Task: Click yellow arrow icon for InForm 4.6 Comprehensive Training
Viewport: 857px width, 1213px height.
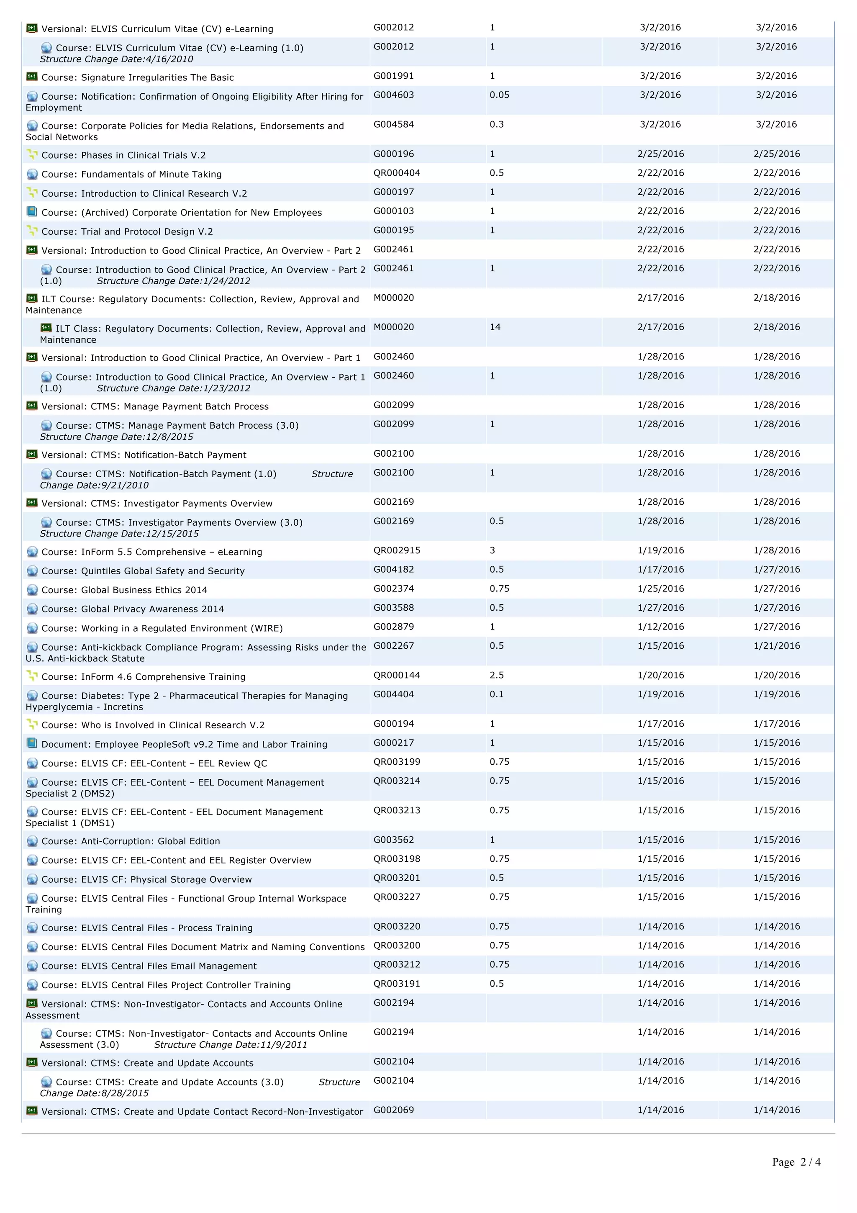Action: (x=32, y=676)
